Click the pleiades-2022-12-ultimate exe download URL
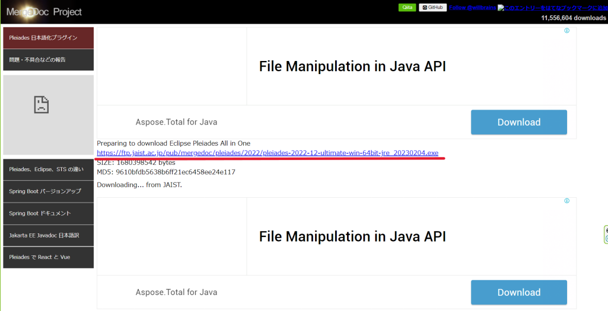The width and height of the screenshot is (608, 311). click(268, 153)
